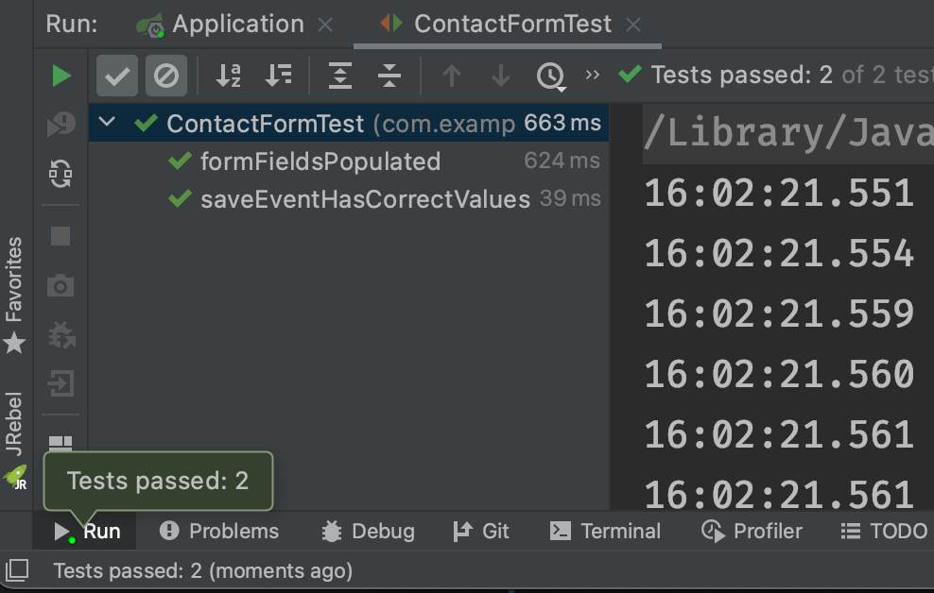Viewport: 934px width, 593px height.
Task: Collapse all test nodes using the toolbar icon
Action: [x=389, y=76]
